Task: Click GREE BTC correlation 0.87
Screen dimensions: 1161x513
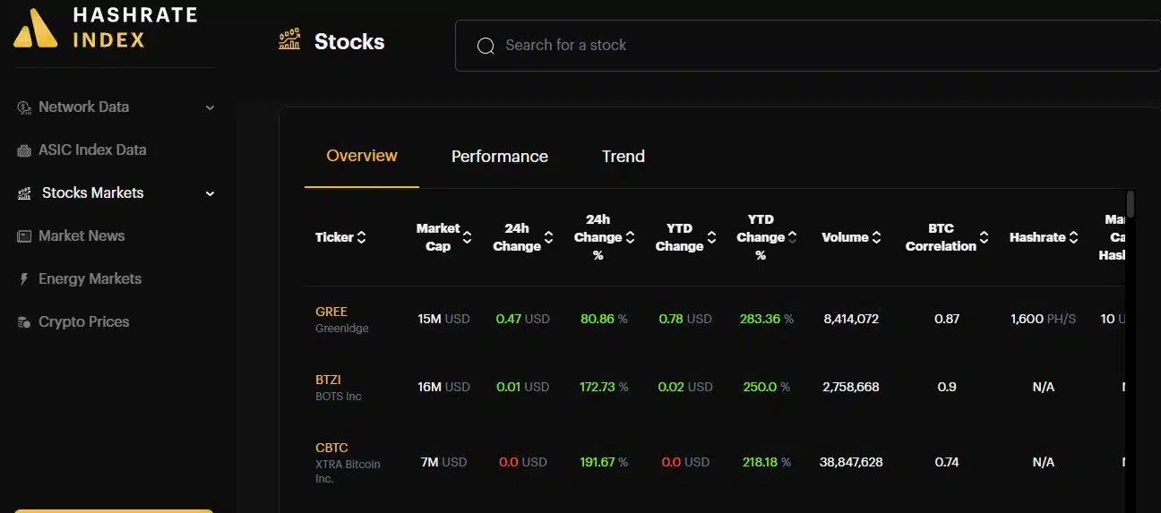Action: [x=947, y=319]
